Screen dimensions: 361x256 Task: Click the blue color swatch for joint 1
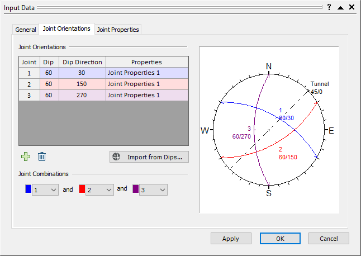tap(28, 189)
